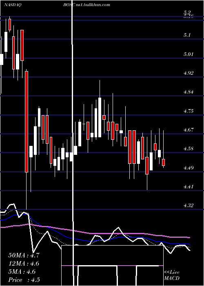Click the tall red candle dropping from 4.92

tap(27, 122)
